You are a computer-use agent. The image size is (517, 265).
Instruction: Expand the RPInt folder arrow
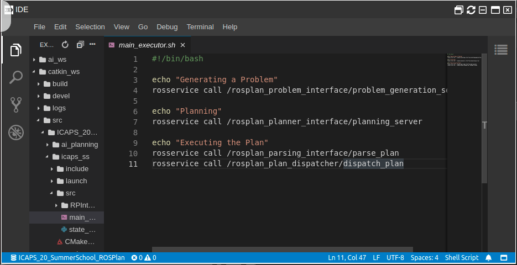pos(56,205)
